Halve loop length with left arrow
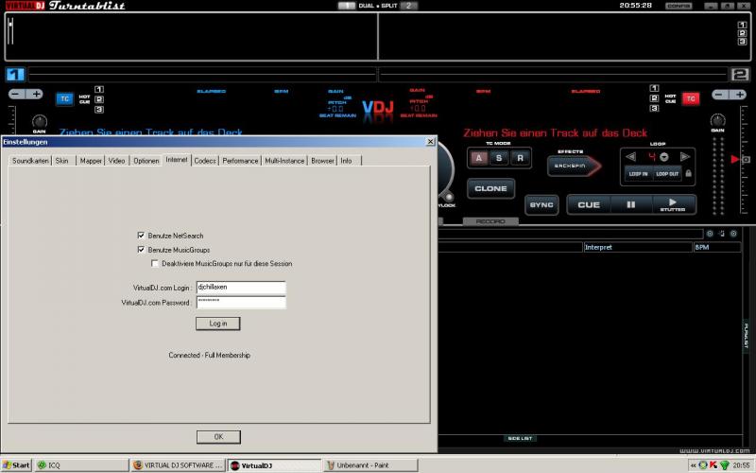756x473 pixels. [x=630, y=157]
